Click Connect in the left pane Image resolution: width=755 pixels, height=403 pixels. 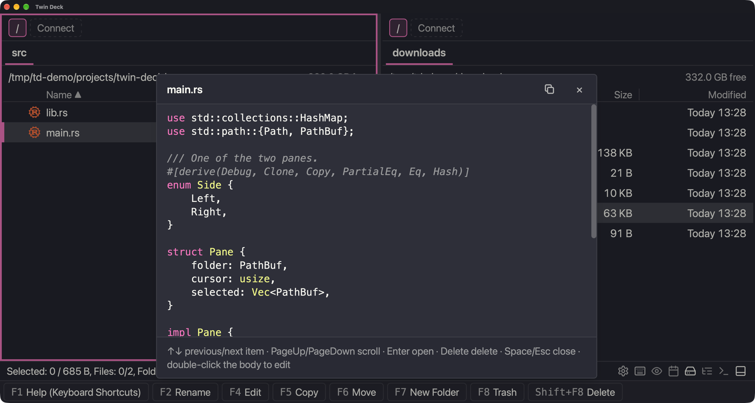pos(56,28)
